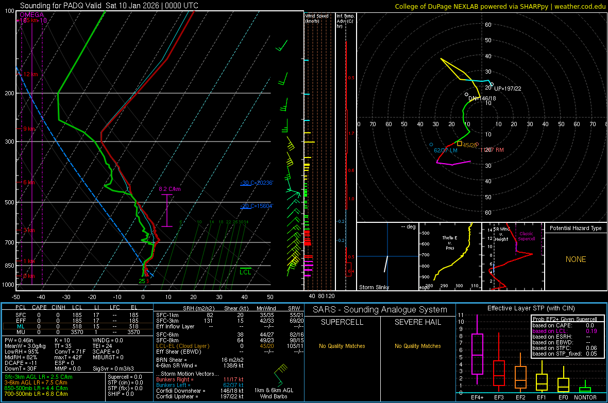Click the Potential Hazard Type heading
608x403 pixels.
pyautogui.click(x=576, y=228)
